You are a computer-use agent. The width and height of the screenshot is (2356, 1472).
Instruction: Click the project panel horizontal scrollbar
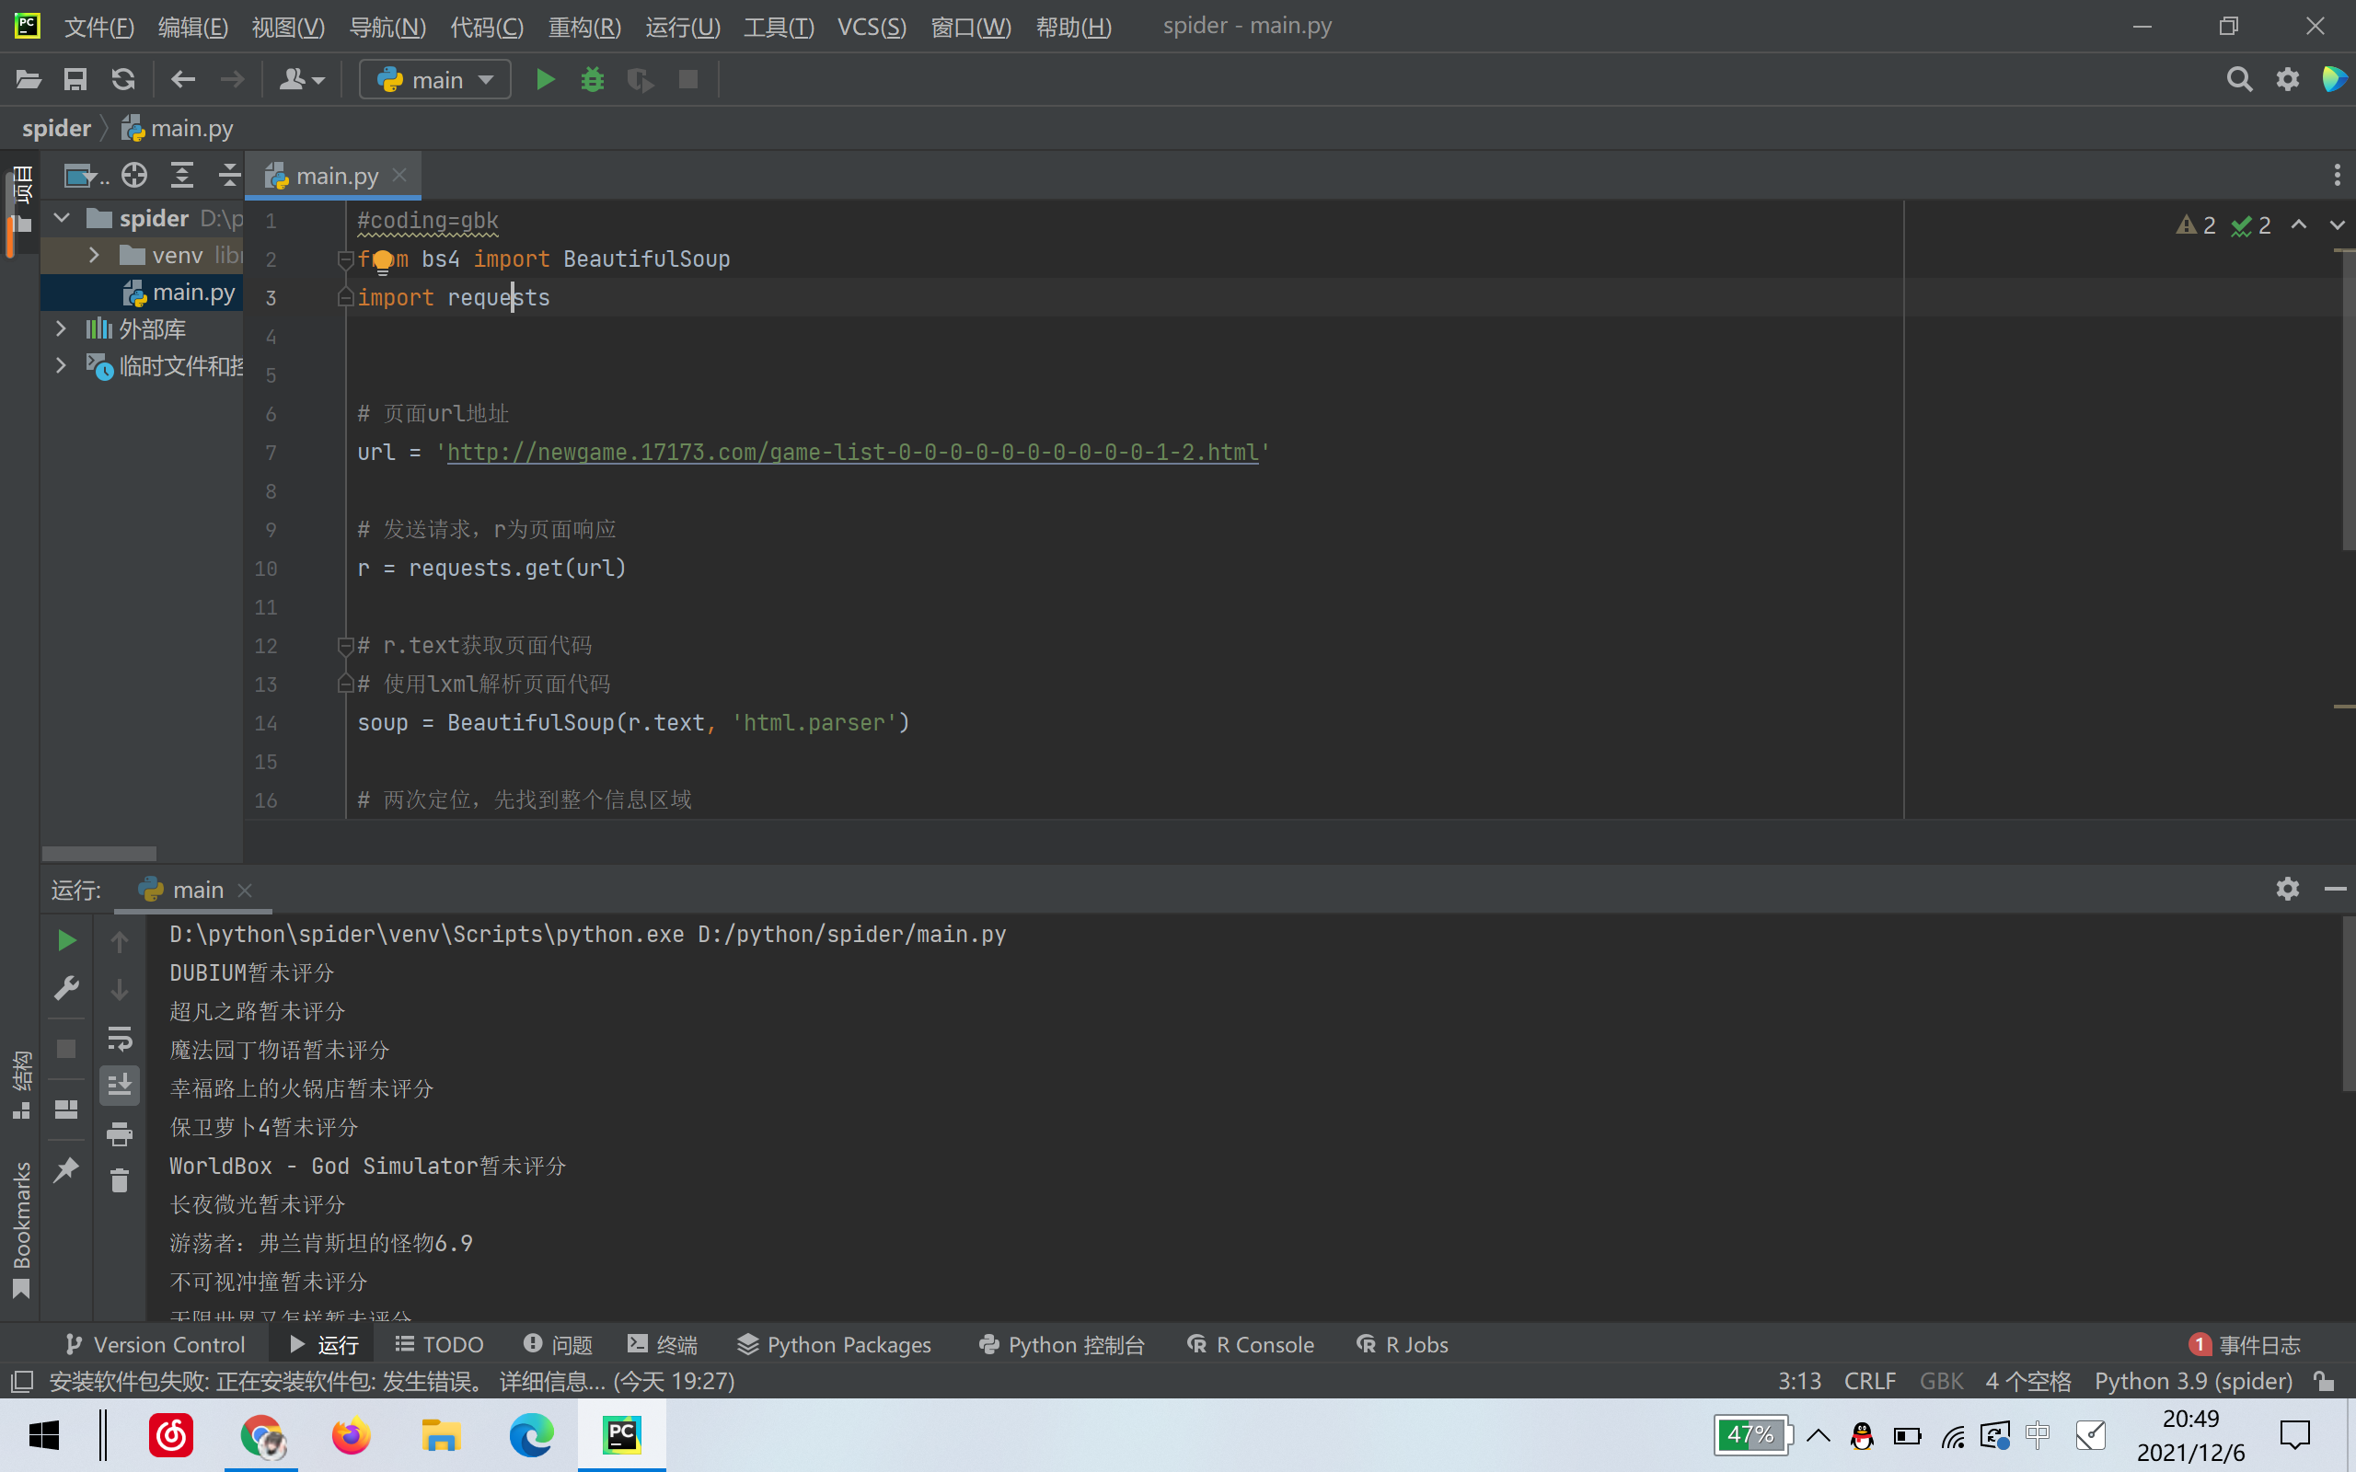tap(99, 854)
